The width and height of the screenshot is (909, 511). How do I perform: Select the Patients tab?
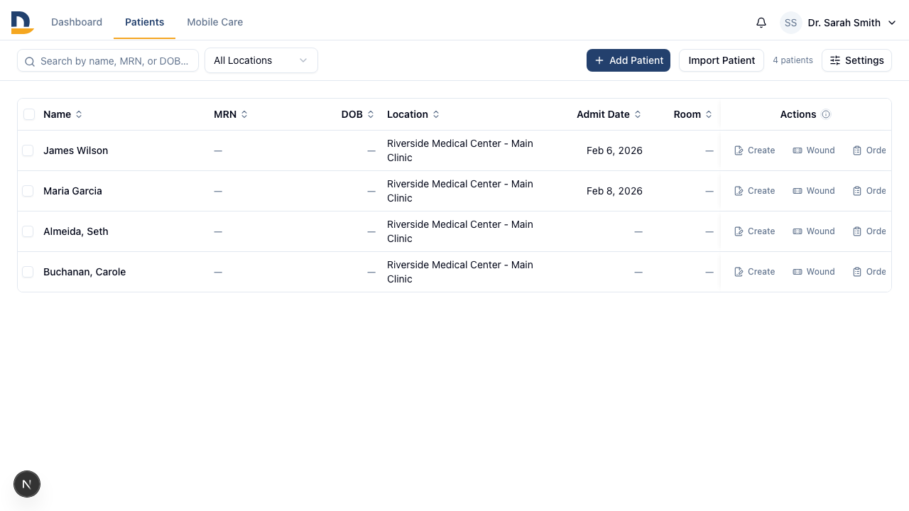coord(144,22)
